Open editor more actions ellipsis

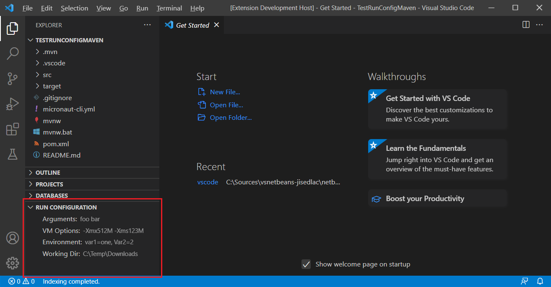[539, 25]
